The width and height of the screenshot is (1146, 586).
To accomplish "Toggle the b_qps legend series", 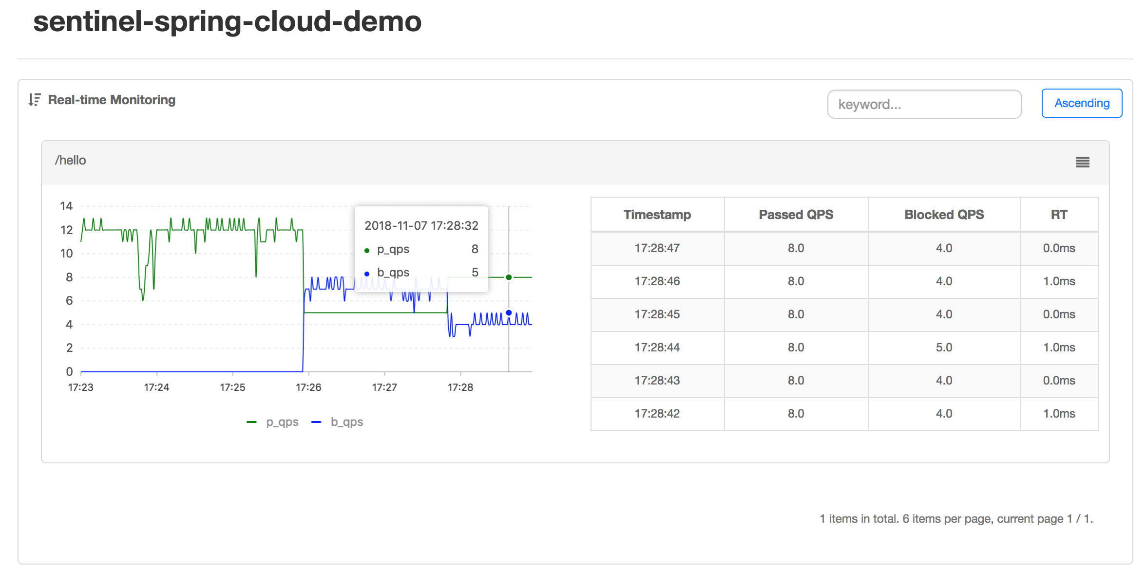I will click(x=338, y=422).
